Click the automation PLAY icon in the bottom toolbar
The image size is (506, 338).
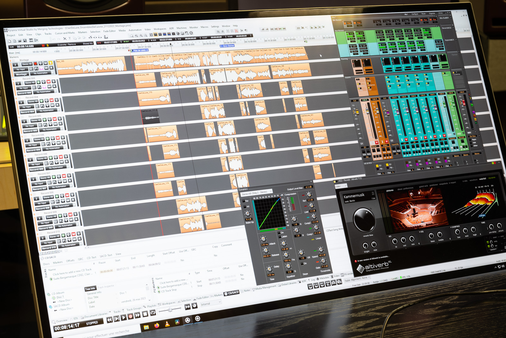click(316, 286)
